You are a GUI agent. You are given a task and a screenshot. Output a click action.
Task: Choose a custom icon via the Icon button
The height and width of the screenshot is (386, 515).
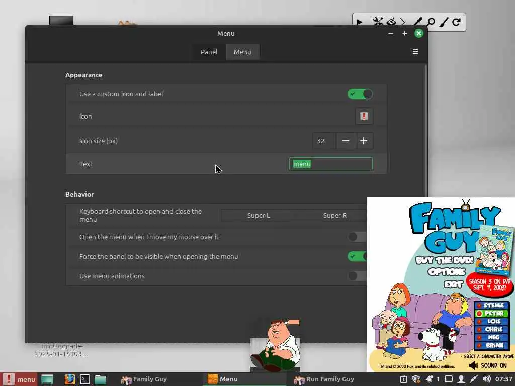pos(364,116)
